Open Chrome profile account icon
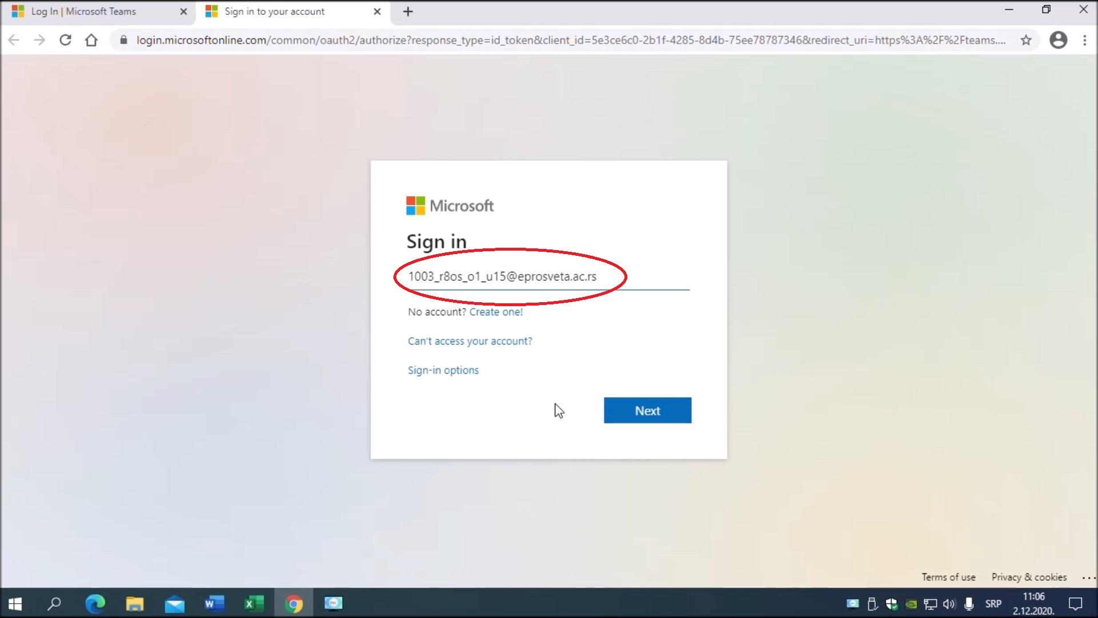The image size is (1098, 618). coord(1059,40)
